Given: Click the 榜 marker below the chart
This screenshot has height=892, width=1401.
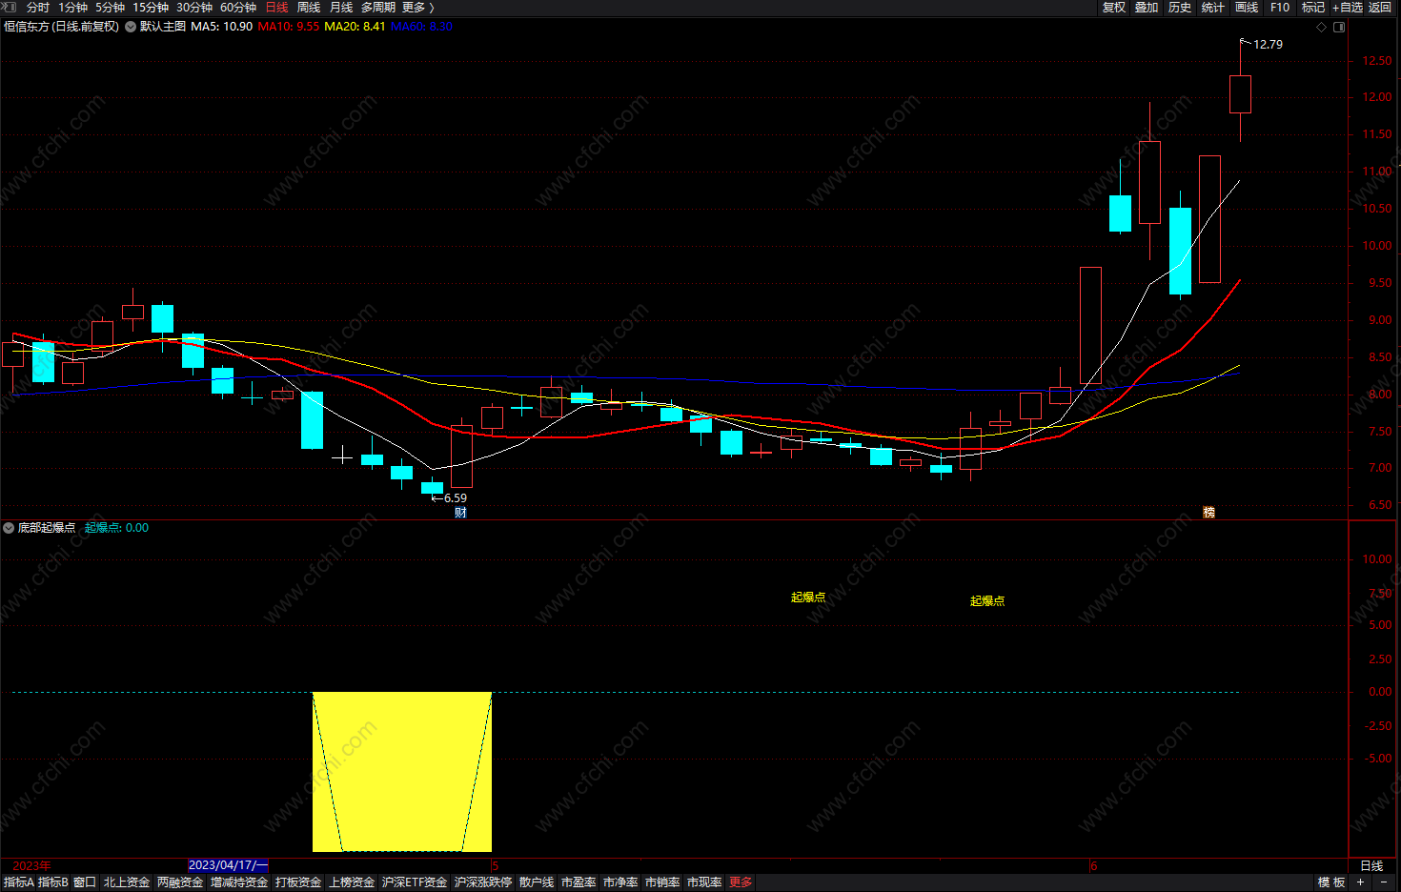Looking at the screenshot, I should (x=1208, y=513).
